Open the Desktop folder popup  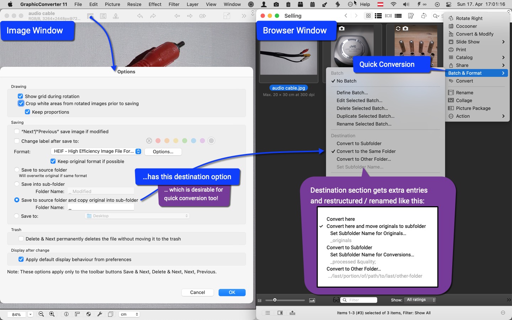tap(137, 216)
